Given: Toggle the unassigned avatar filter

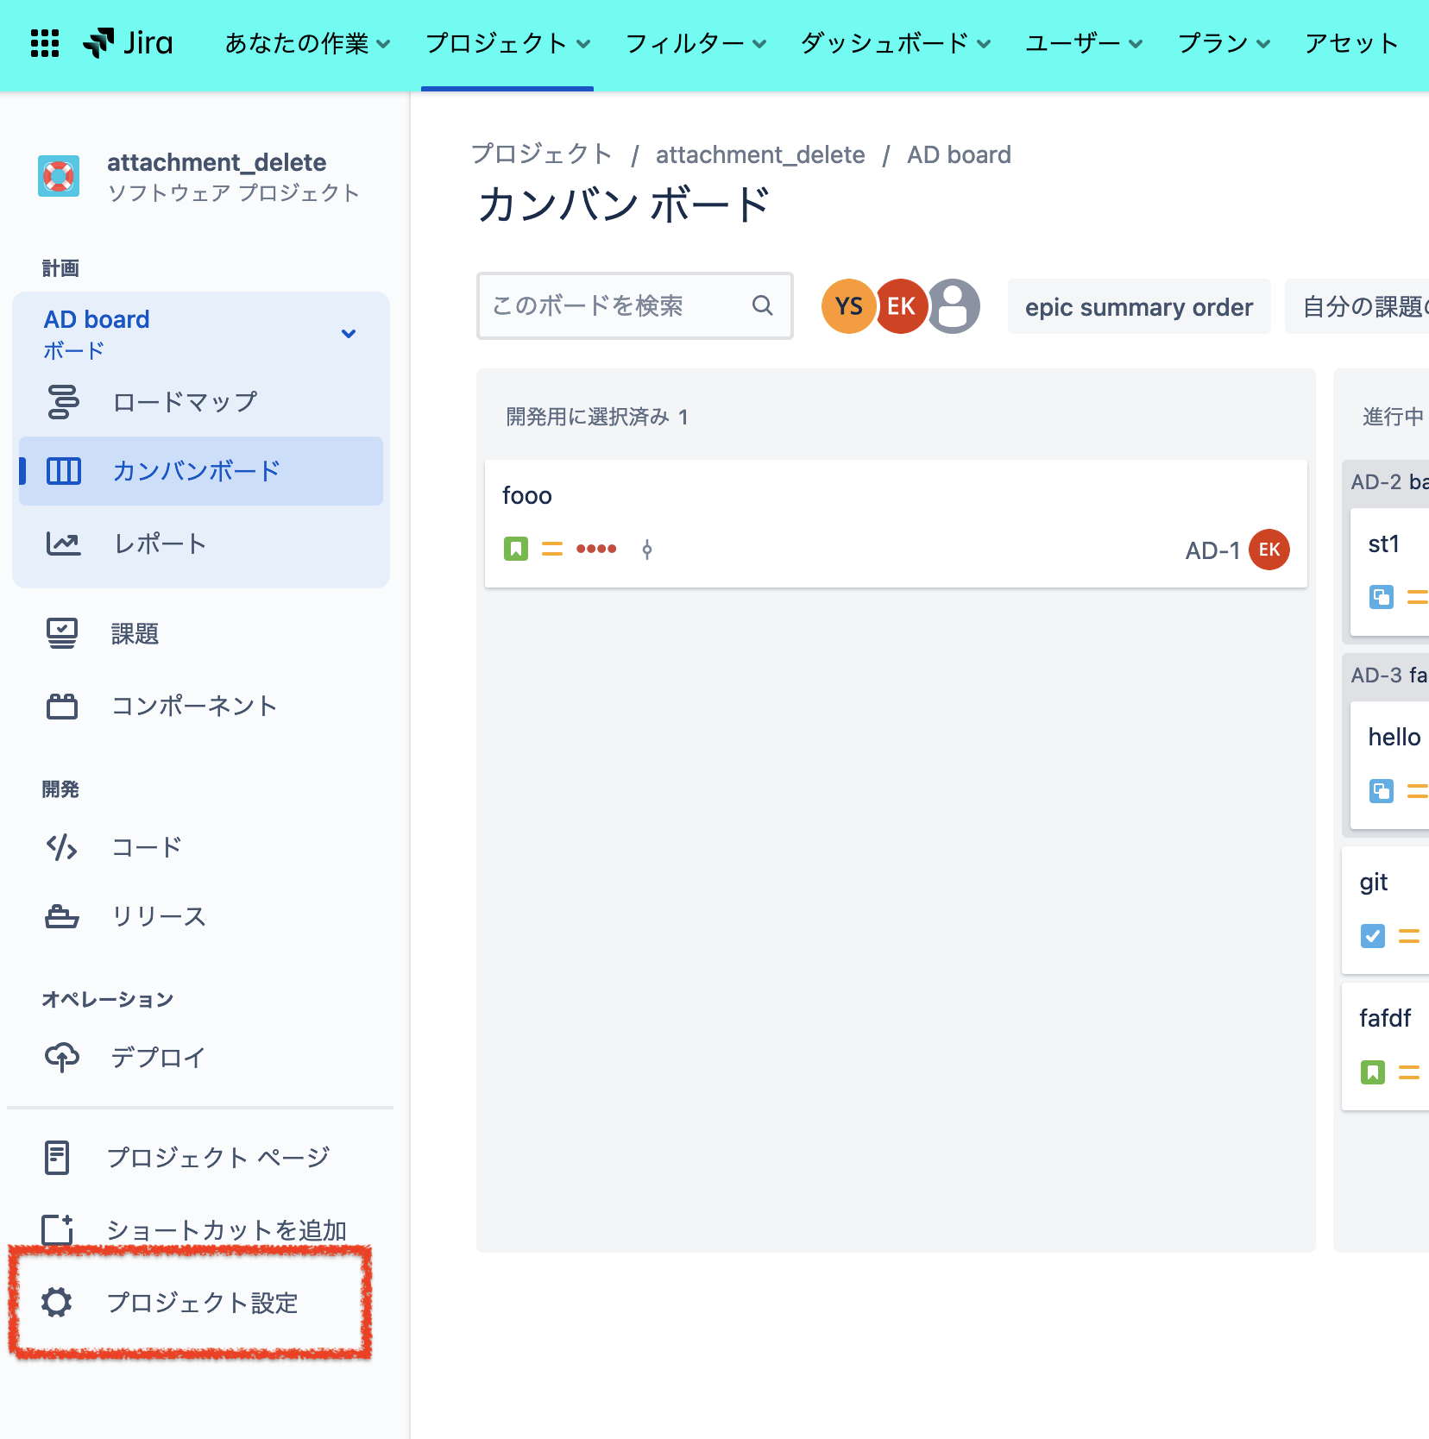Looking at the screenshot, I should [x=954, y=306].
